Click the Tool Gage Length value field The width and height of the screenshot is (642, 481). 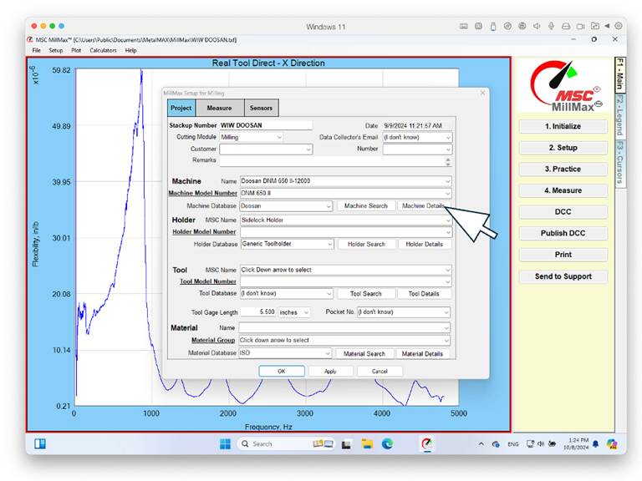[258, 312]
